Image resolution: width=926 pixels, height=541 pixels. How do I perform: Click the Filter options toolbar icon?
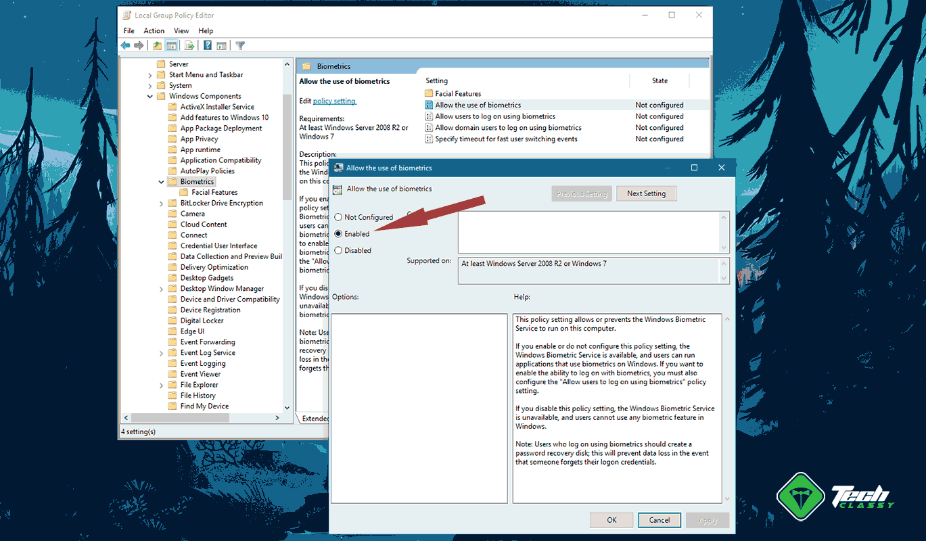tap(239, 45)
